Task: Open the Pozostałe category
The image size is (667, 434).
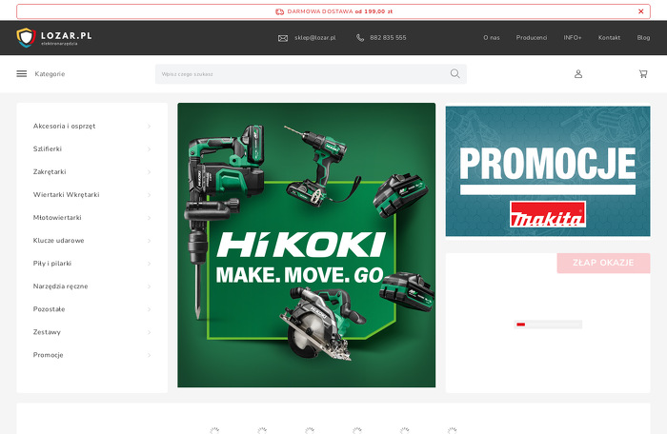Action: point(49,309)
